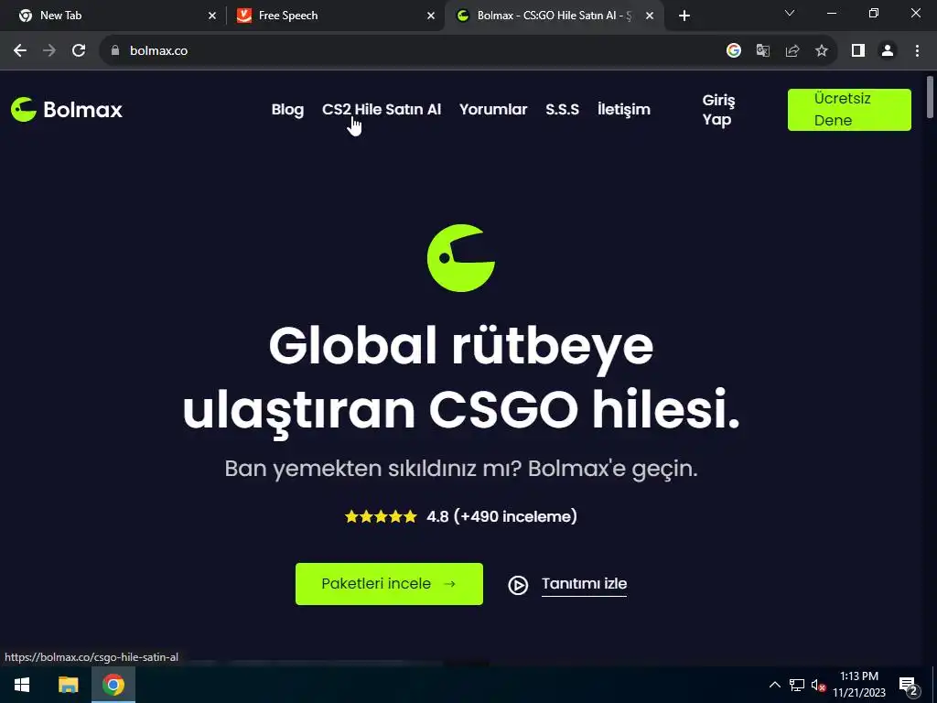Screen dimensions: 937x703
Task: Click the play circle icon beside Tanıtımı izle
Action: pyautogui.click(x=518, y=585)
